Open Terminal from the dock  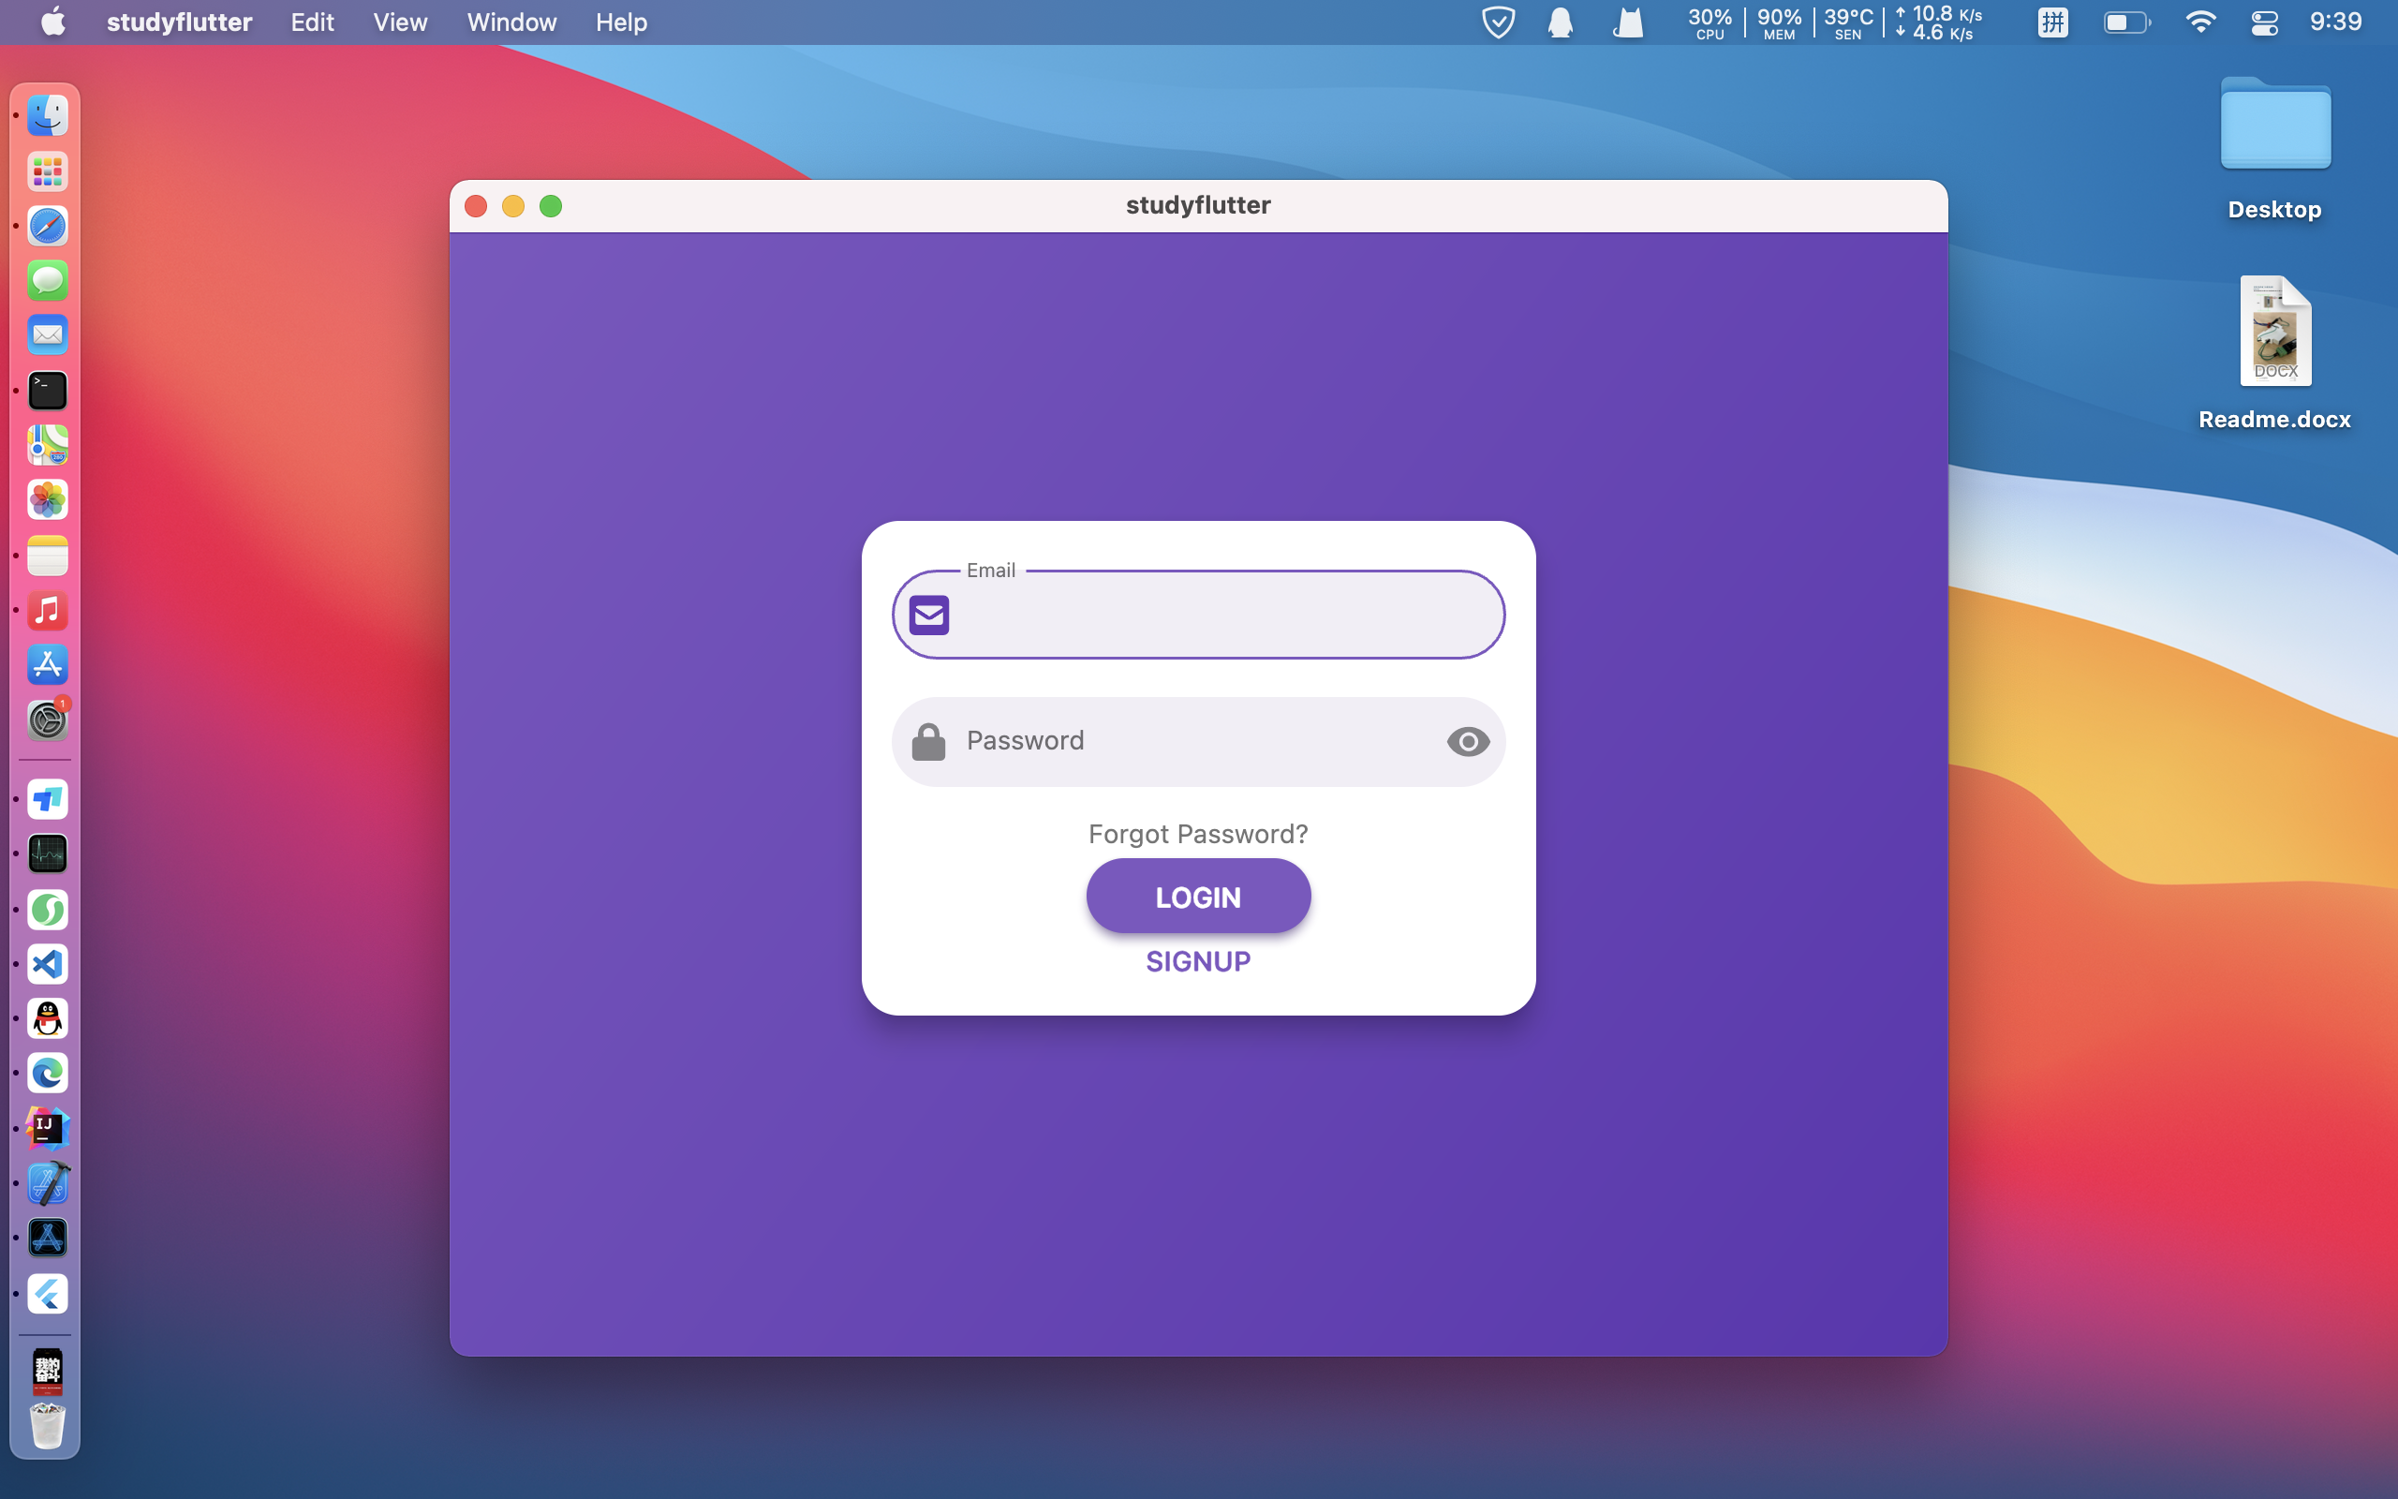tap(47, 391)
